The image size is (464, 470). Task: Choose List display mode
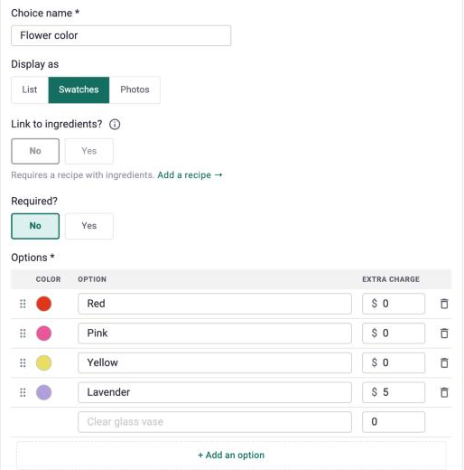[30, 89]
